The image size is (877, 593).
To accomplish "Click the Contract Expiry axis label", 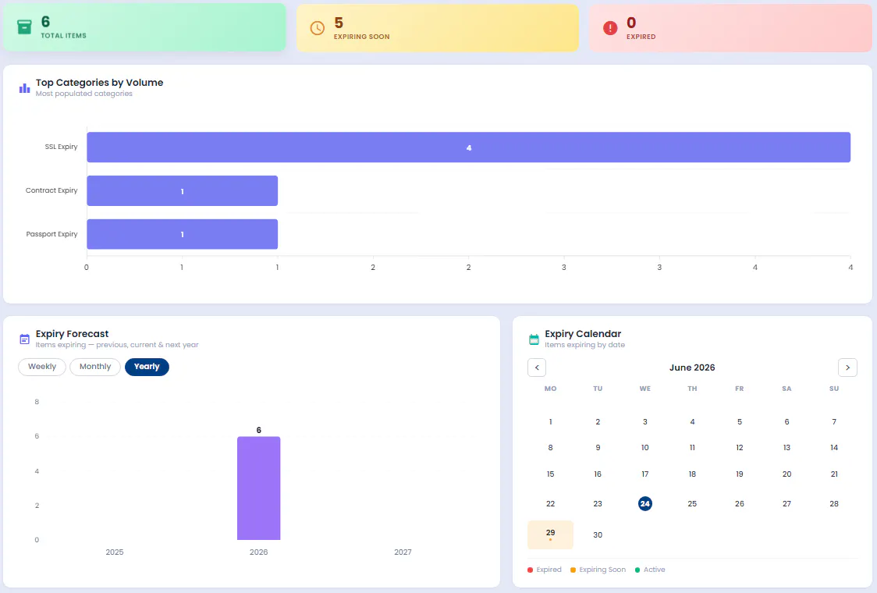I will pos(51,190).
